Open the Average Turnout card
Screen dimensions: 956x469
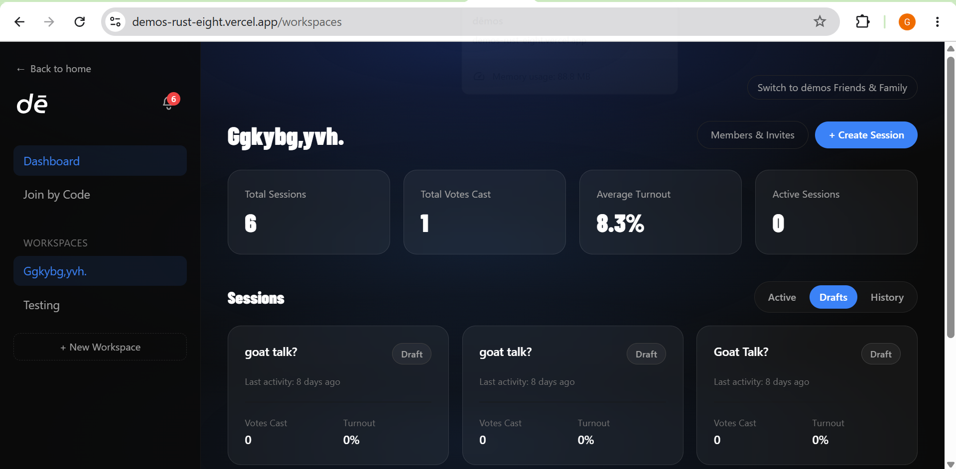pos(661,212)
